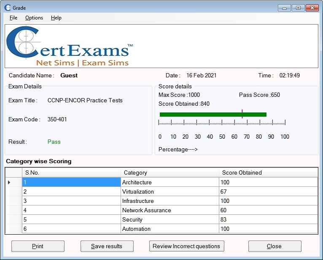Image resolution: width=323 pixels, height=260 pixels.
Task: Click the CertExams app icon in title bar
Action: coord(8,7)
